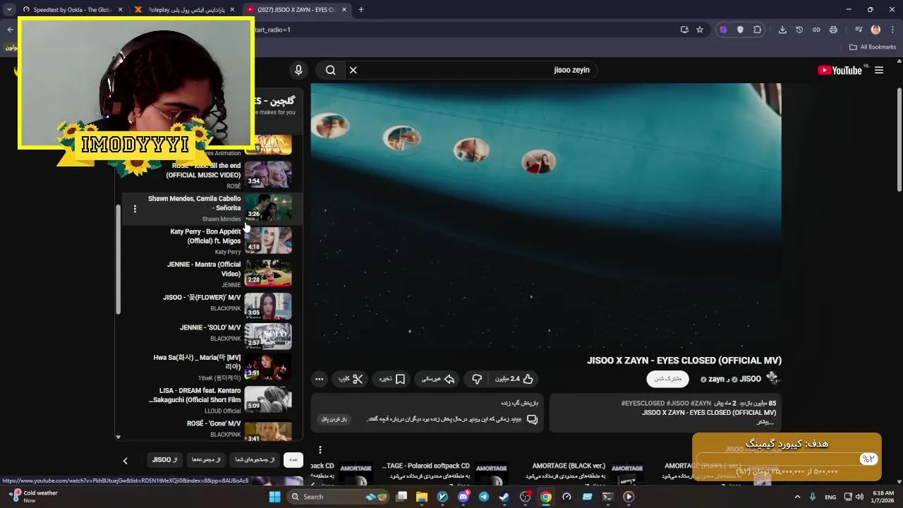Select the 'از جستجوهای شما' chip

point(255,460)
